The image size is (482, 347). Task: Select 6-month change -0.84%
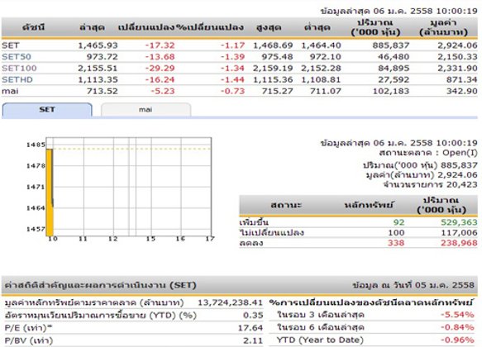point(457,327)
